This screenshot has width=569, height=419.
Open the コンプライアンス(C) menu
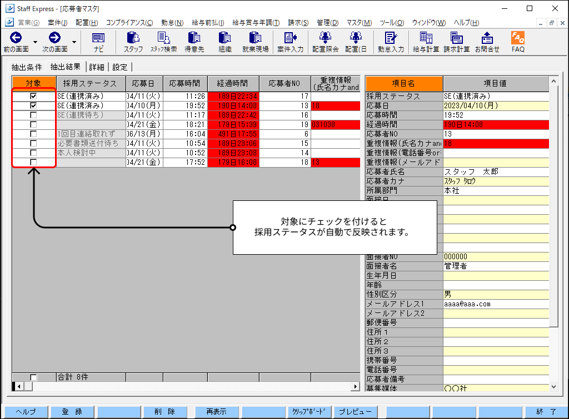point(129,22)
